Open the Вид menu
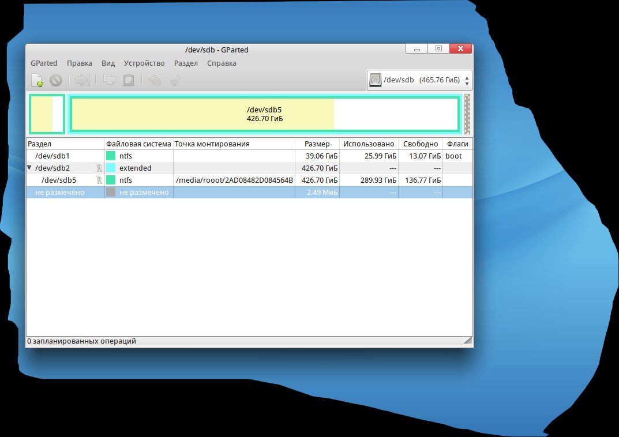The width and height of the screenshot is (619, 437). [108, 63]
